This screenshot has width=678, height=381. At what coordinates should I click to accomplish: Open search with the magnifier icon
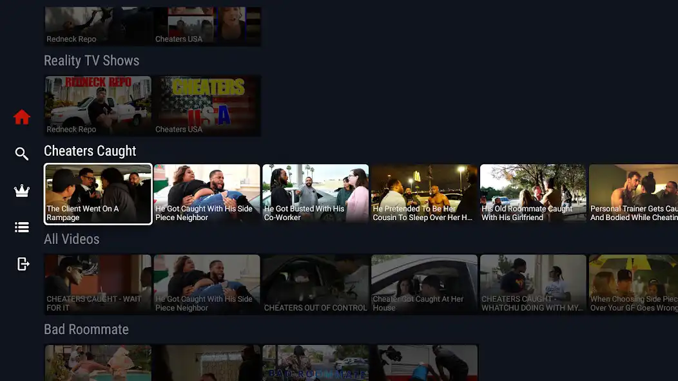pos(22,154)
